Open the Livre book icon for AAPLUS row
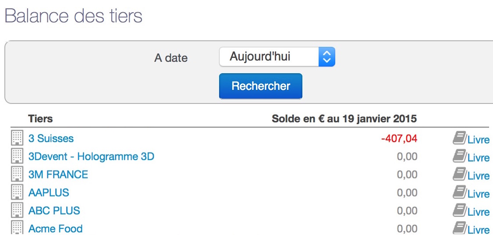This screenshot has width=493, height=235. [459, 192]
